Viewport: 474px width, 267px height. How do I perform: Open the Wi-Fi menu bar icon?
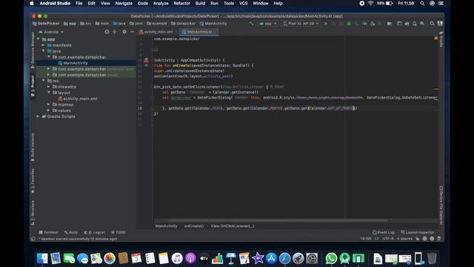[370, 3]
